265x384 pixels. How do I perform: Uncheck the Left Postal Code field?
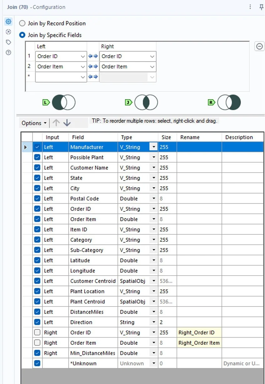pyautogui.click(x=37, y=199)
